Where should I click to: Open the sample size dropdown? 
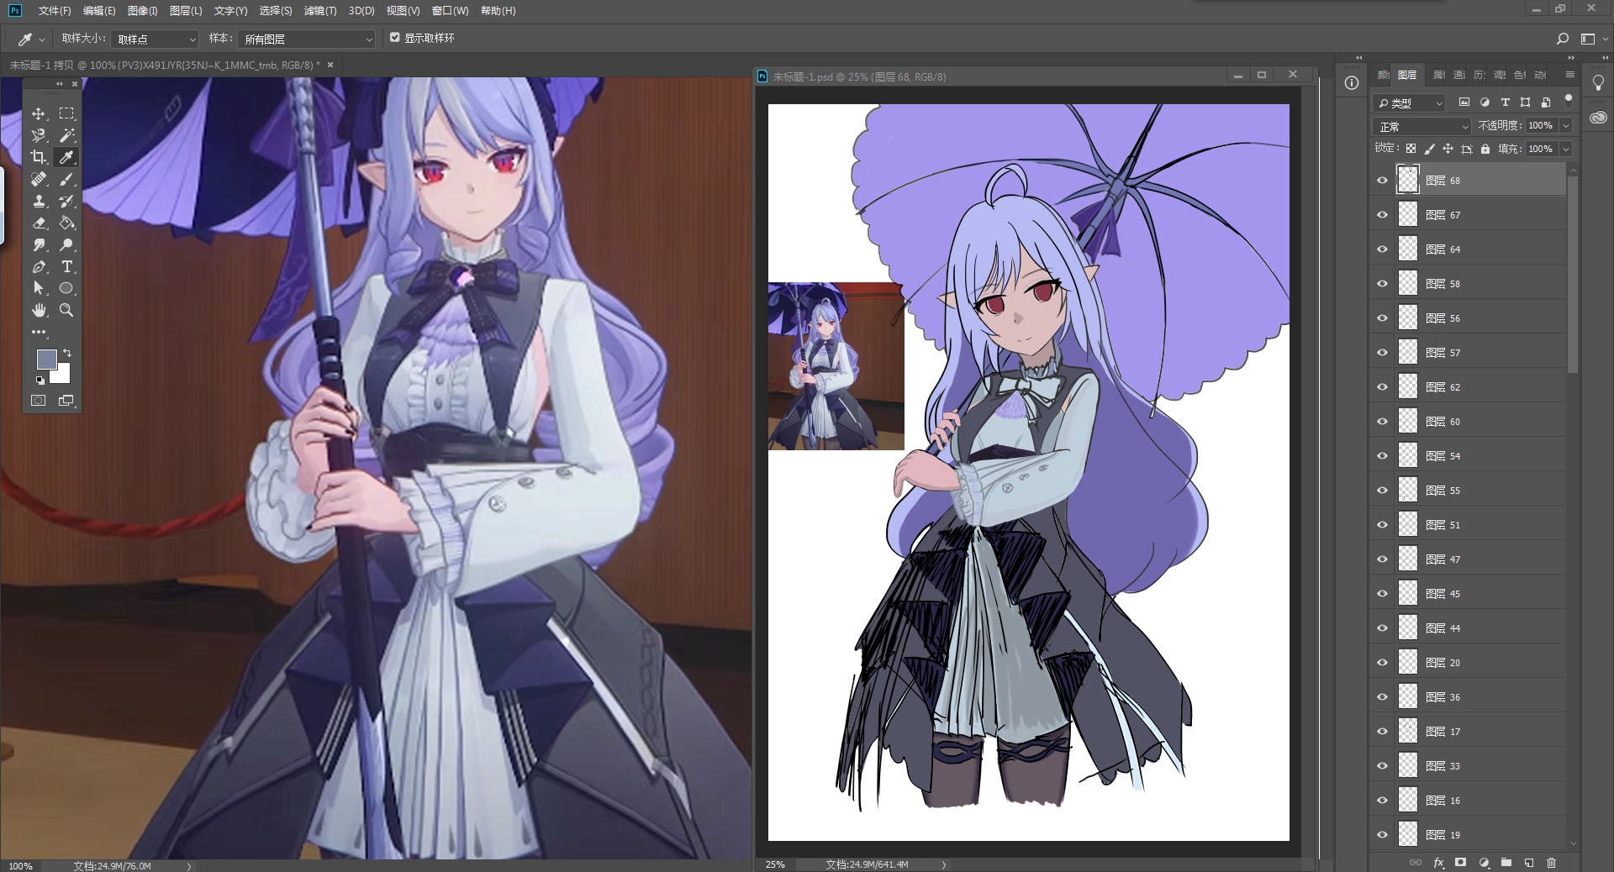155,39
